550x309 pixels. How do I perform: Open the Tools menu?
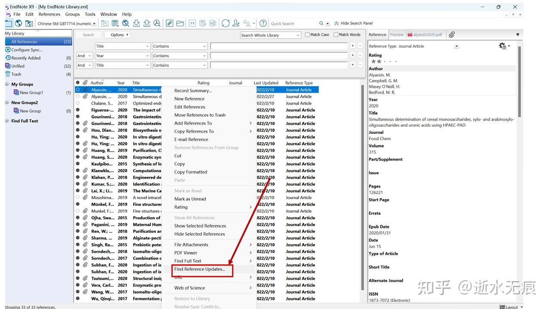[x=90, y=14]
